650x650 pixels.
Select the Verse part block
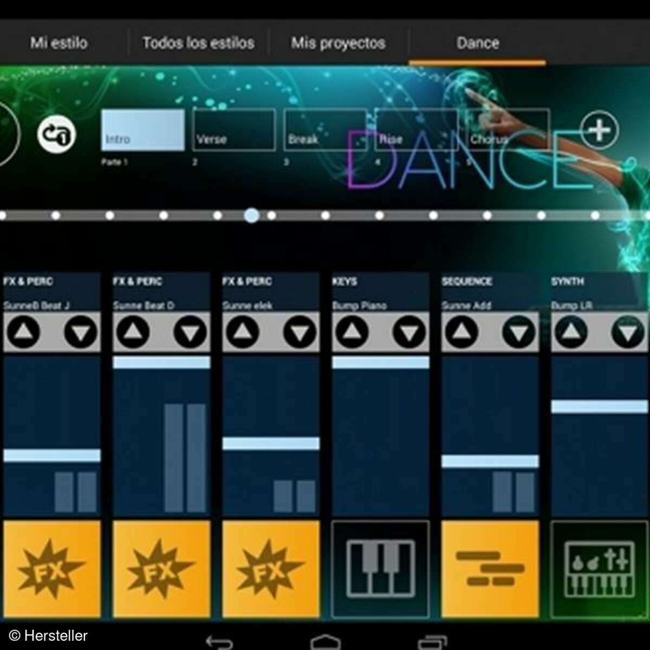tap(234, 130)
